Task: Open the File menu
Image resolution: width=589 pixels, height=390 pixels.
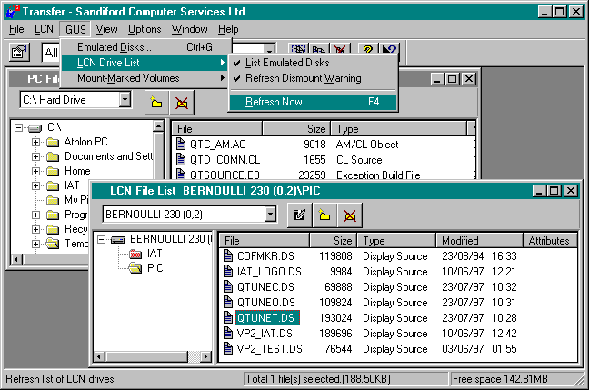Action: pyautogui.click(x=16, y=29)
